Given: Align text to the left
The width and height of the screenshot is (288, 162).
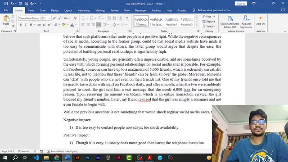Looking at the screenshot, I should click(x=83, y=25).
